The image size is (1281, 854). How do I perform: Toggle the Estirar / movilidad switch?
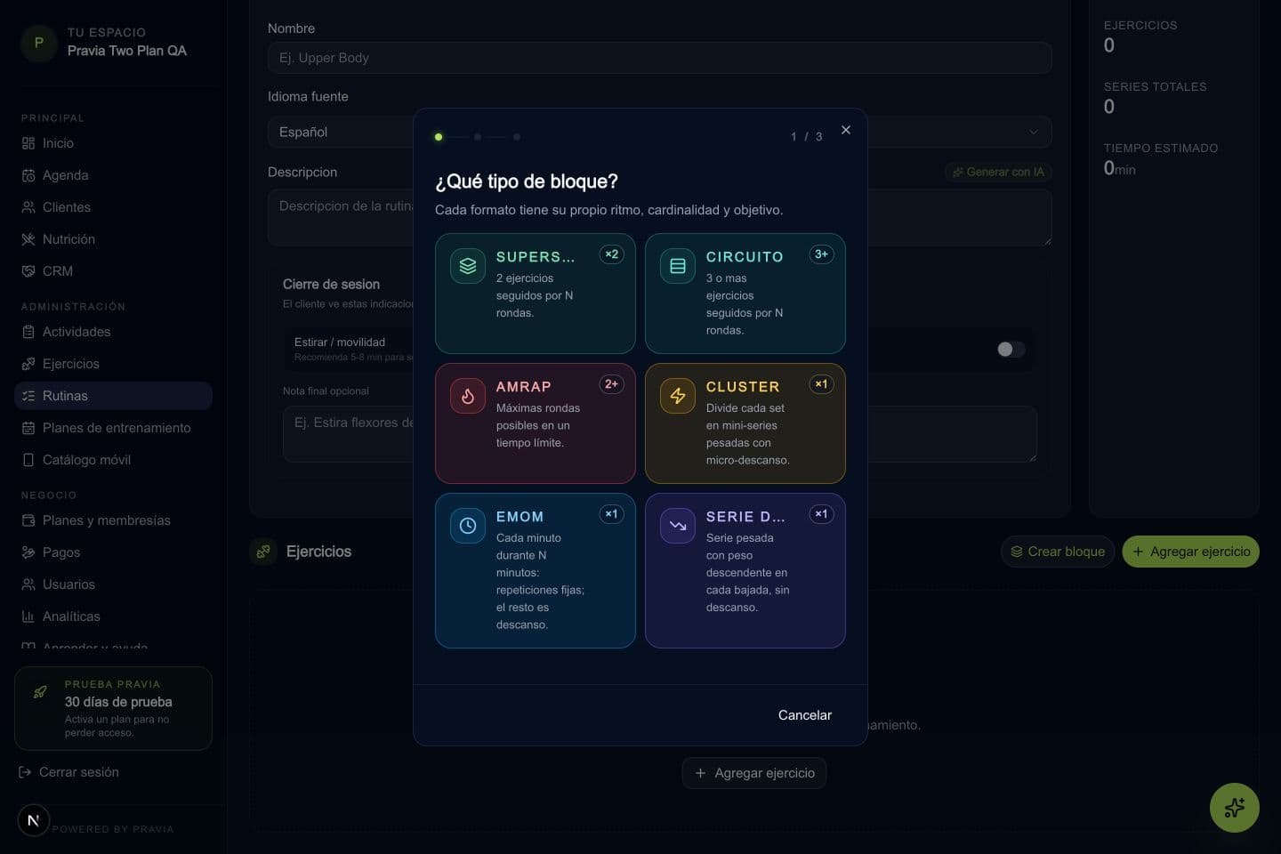tap(1011, 349)
